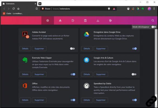Viewport: 158px width, 108px height.
Task: Open a new tab with plus button
Action: click(40, 4)
